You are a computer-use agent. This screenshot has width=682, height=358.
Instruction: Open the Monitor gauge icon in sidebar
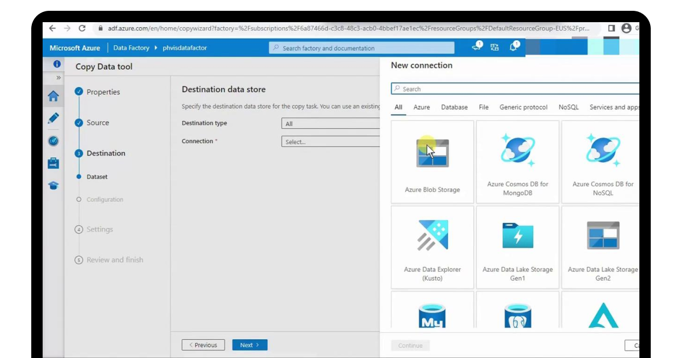pos(53,141)
